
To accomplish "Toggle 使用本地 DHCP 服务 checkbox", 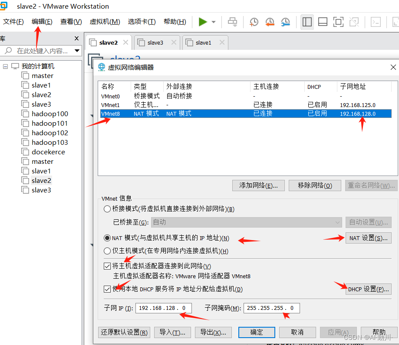I will point(107,289).
